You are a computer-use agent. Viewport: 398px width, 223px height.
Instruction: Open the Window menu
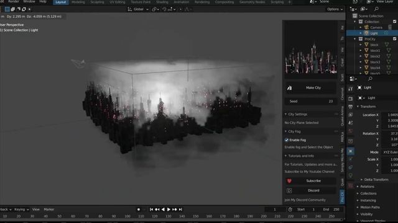point(29,1)
